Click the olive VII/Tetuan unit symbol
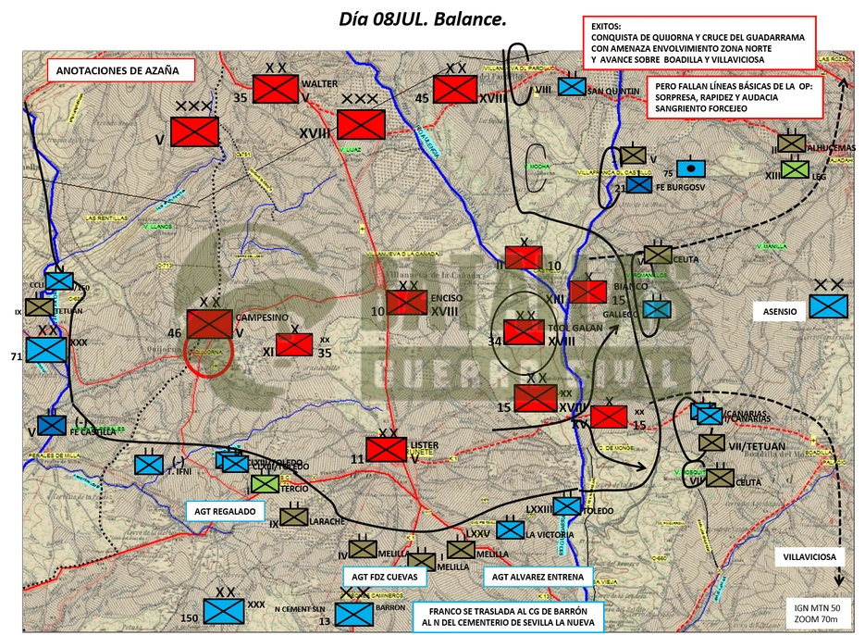Viewport: 865px width, 635px height. pyautogui.click(x=711, y=442)
